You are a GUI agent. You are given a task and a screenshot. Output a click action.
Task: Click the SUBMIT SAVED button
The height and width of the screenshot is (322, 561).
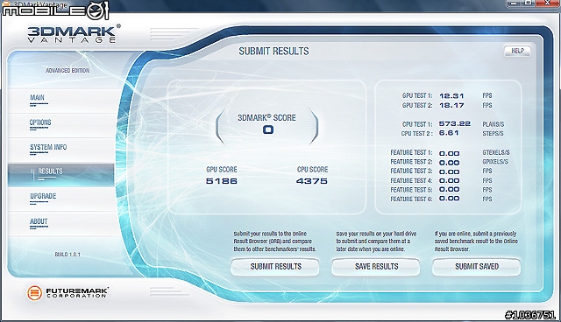[x=476, y=267]
